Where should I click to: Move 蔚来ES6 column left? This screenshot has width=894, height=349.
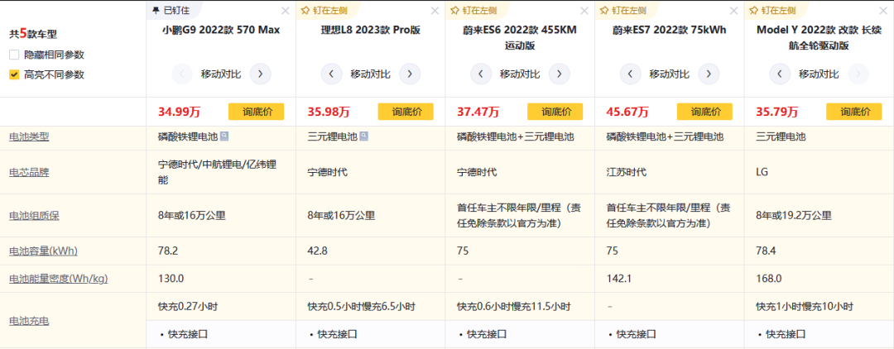point(481,74)
